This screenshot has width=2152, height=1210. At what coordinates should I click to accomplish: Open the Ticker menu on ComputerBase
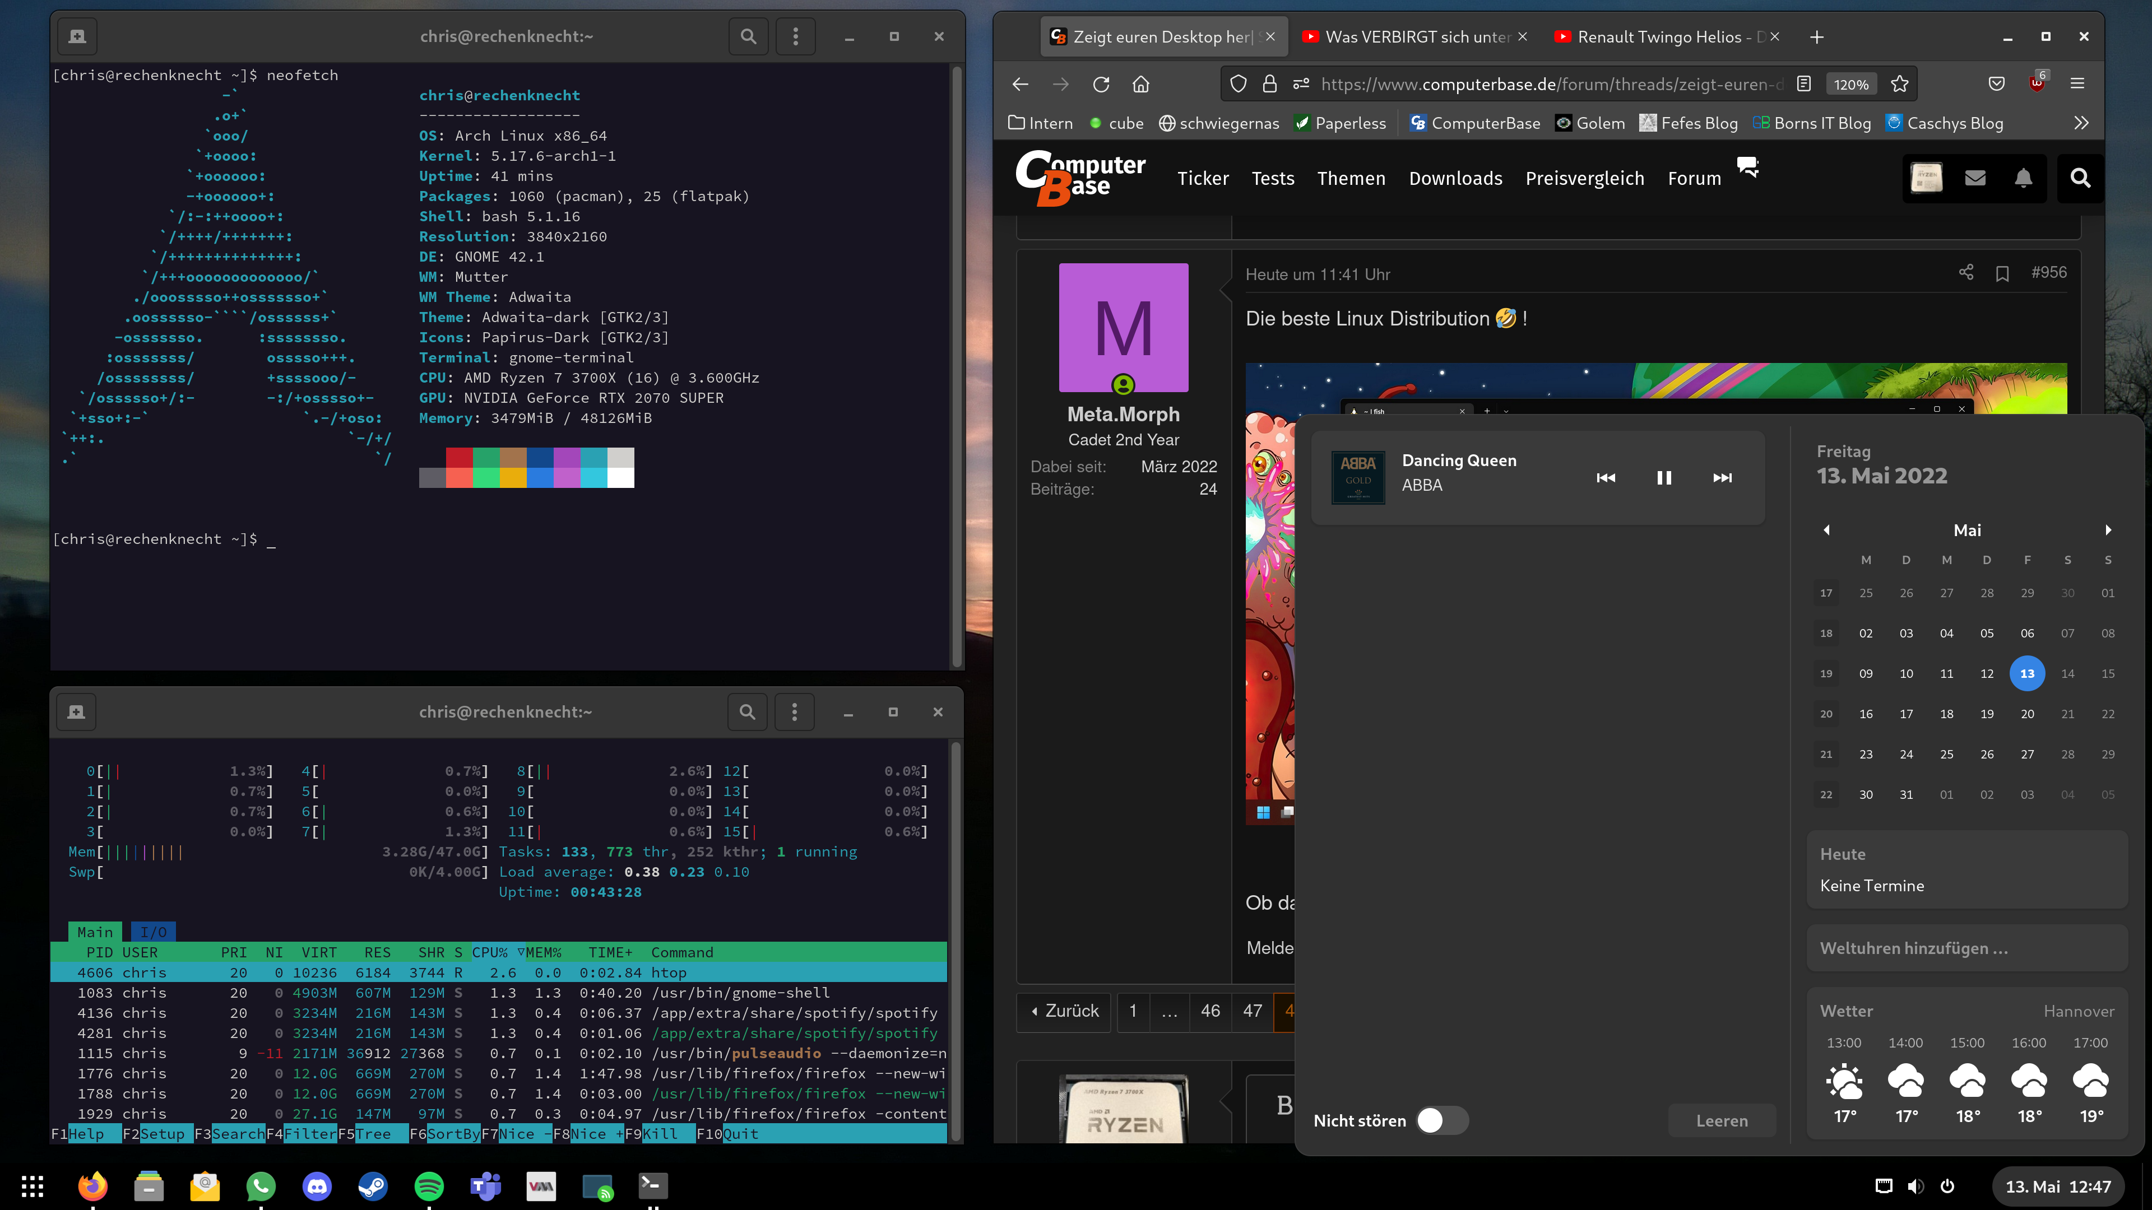pyautogui.click(x=1203, y=178)
